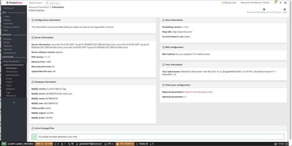Select the Team submenu item
Image resolution: width=292 pixels, height=146 pixels.
coord(8,86)
